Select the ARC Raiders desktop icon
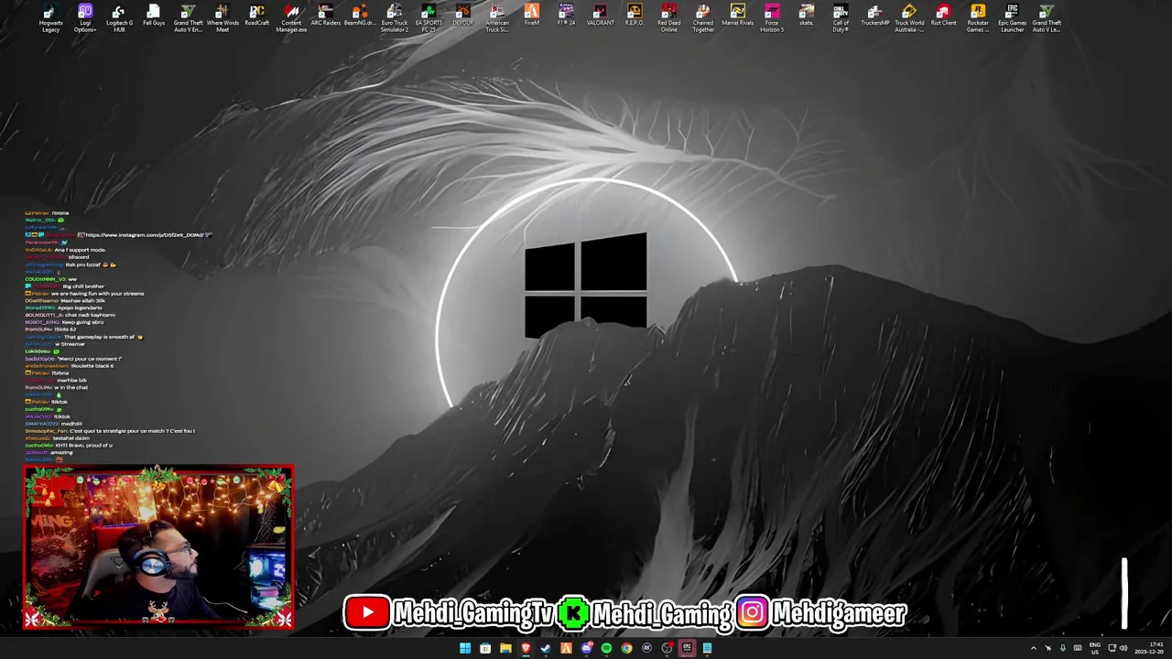Image resolution: width=1172 pixels, height=659 pixels. [x=326, y=16]
